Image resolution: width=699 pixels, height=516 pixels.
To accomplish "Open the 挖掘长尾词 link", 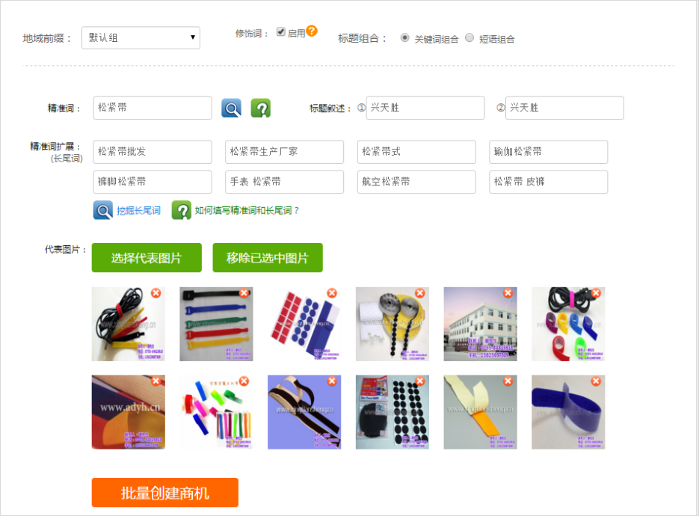I will tap(138, 211).
